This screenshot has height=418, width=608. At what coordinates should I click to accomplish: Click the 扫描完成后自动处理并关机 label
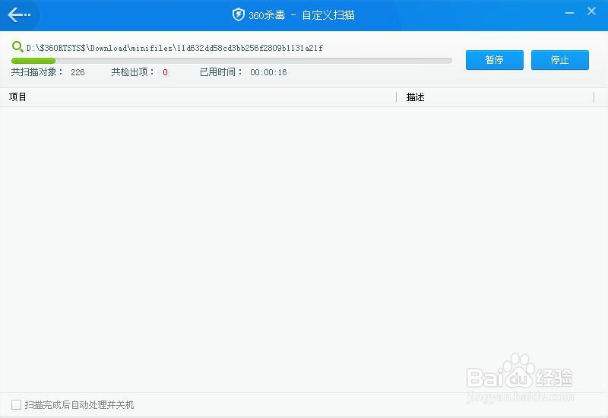pyautogui.click(x=79, y=405)
